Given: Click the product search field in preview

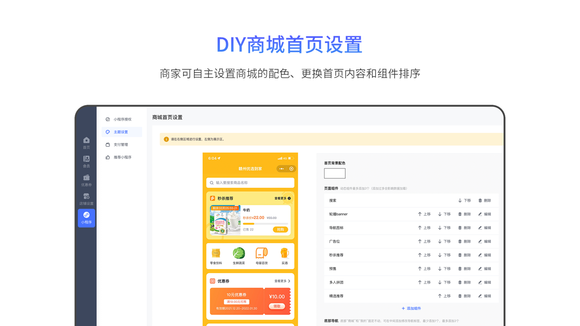Looking at the screenshot, I should coord(250,182).
